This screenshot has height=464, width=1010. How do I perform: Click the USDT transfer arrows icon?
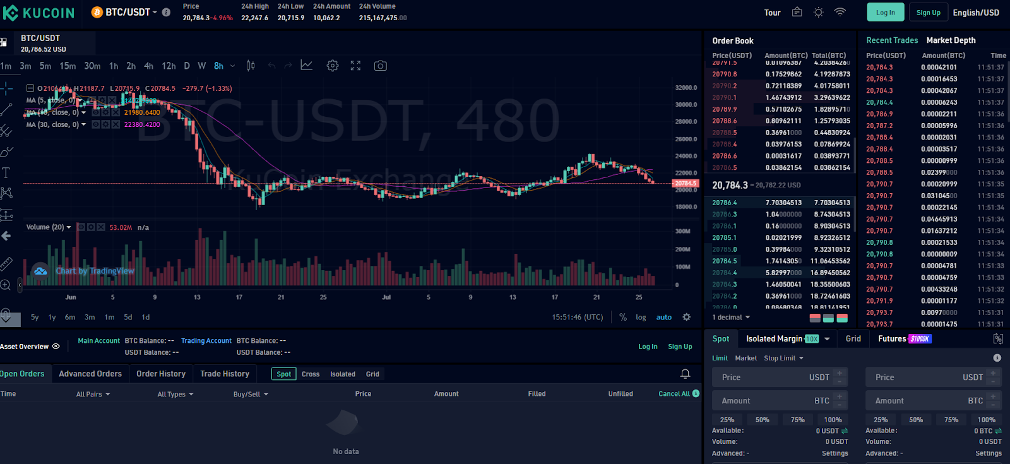pyautogui.click(x=845, y=431)
